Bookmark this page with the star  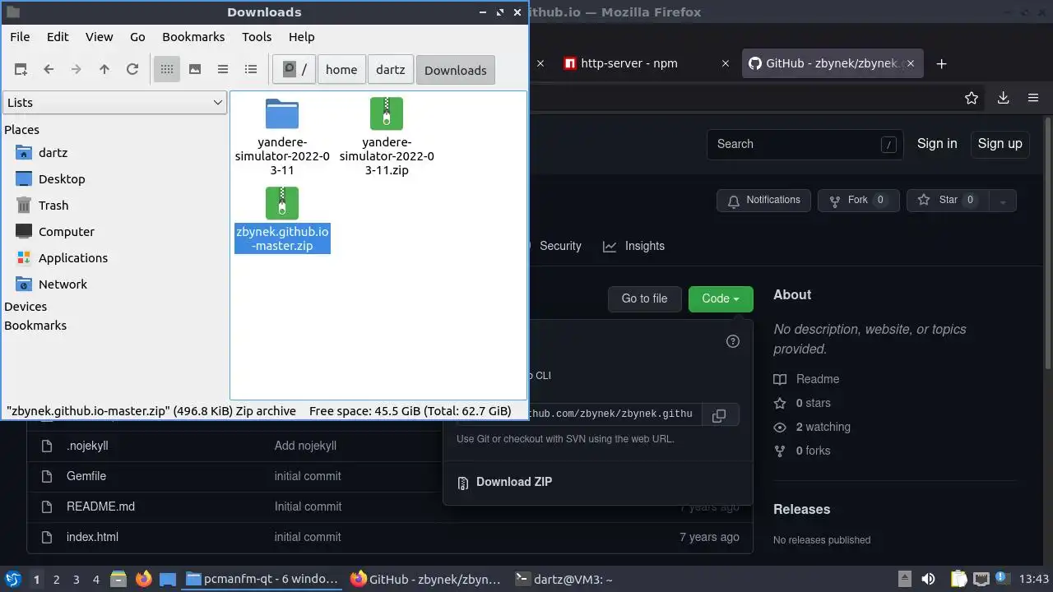[x=972, y=98]
